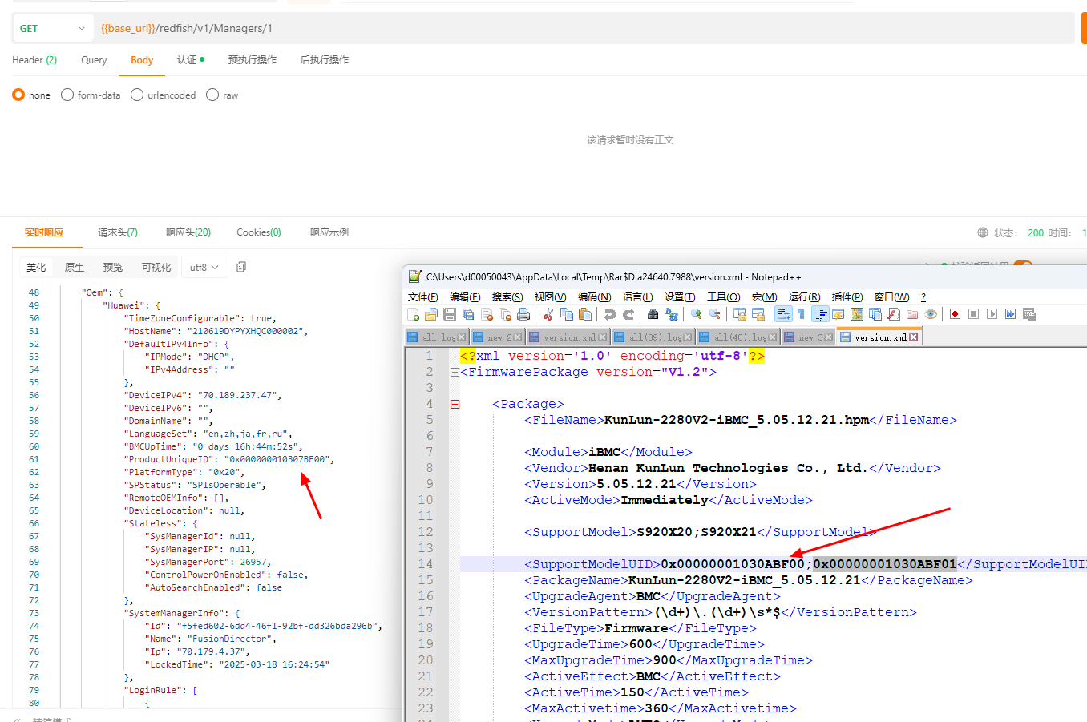Switch to the Header (2) tab

point(34,60)
